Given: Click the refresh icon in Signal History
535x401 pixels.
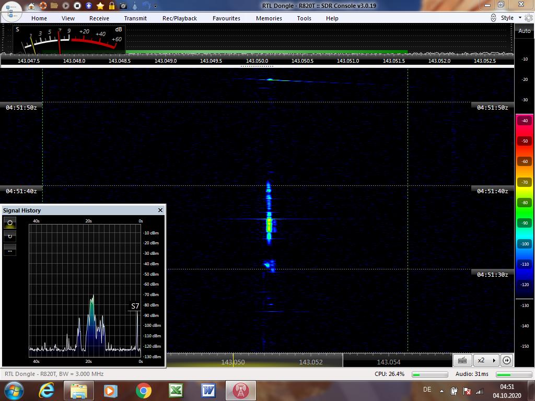Looking at the screenshot, I should coord(10,237).
